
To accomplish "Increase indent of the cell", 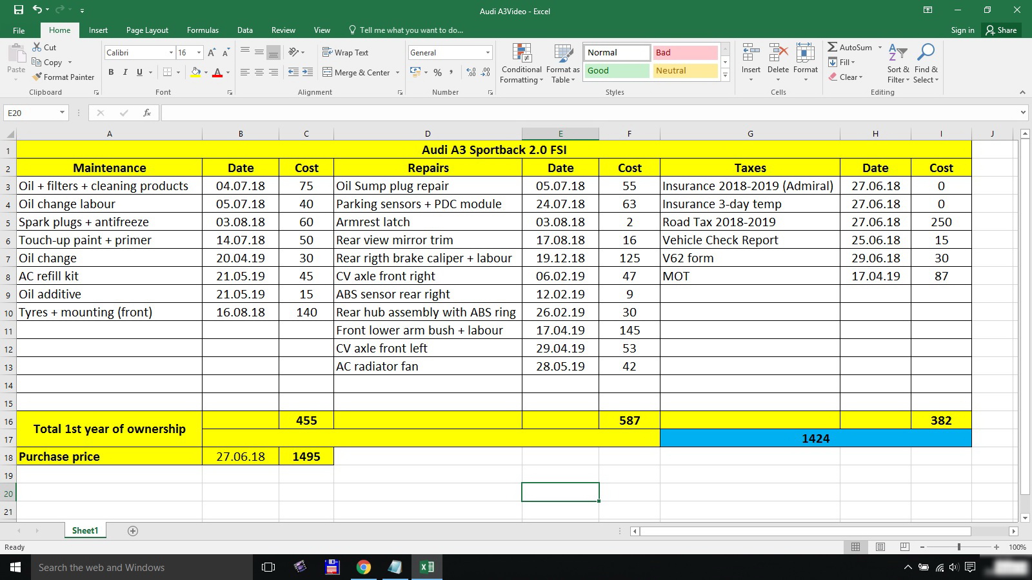I will (x=308, y=72).
